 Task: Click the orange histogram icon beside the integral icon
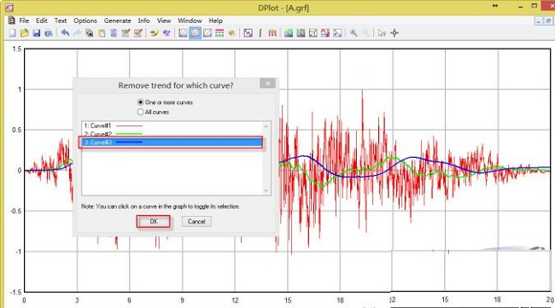click(x=272, y=33)
